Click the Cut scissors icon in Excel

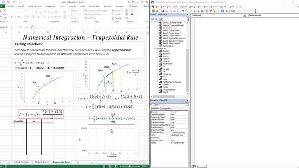tap(5, 11)
